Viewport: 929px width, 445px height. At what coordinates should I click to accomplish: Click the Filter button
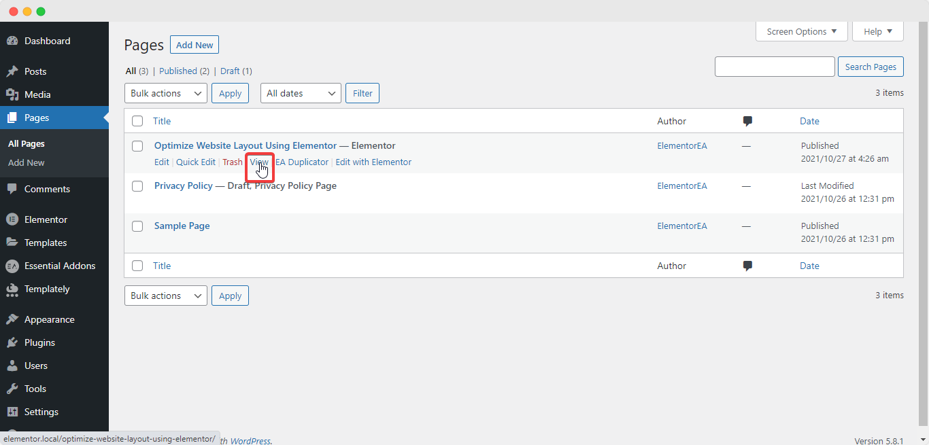[x=362, y=93]
